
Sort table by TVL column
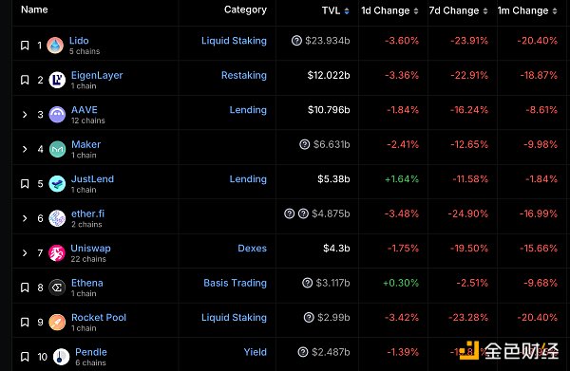(335, 10)
